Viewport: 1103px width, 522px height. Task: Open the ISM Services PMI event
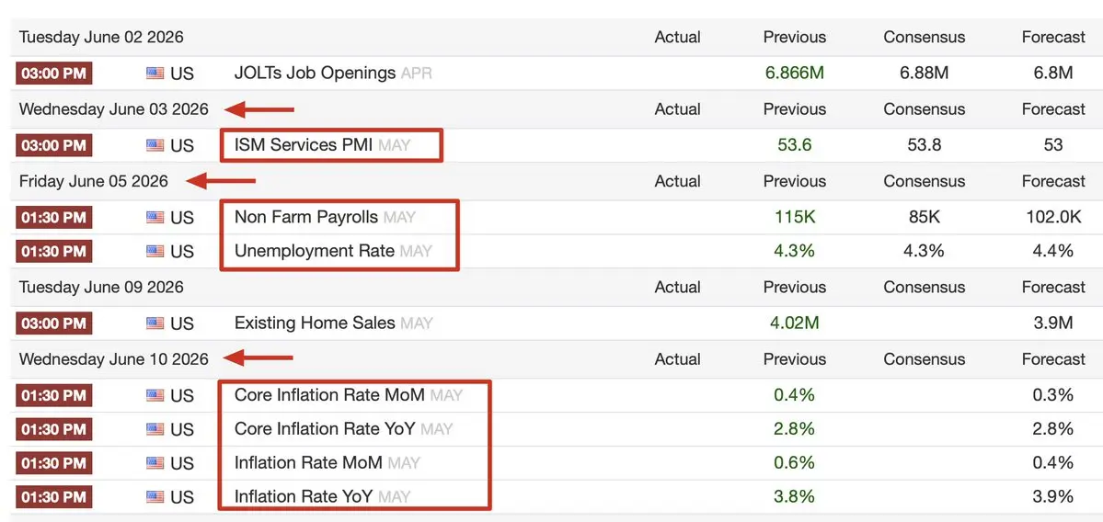point(304,145)
